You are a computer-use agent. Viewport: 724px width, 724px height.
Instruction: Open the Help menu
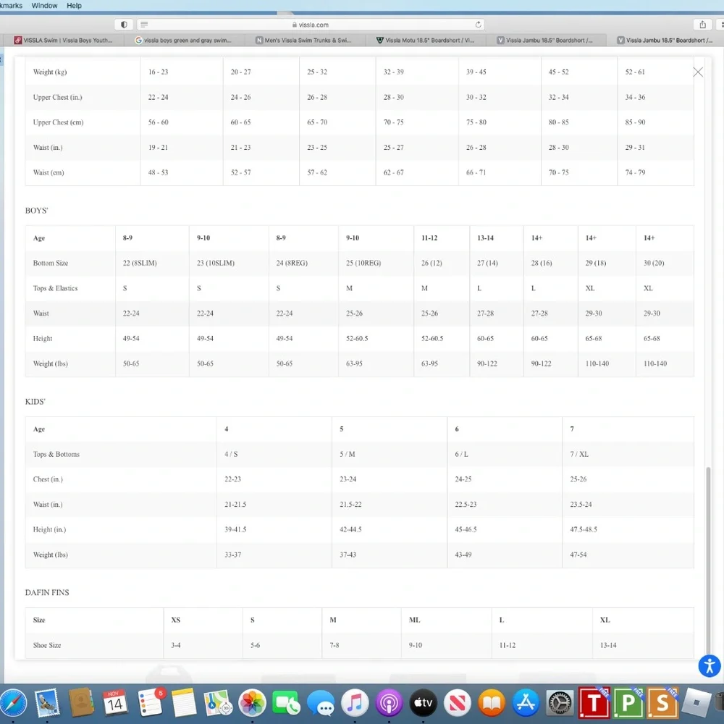(74, 6)
